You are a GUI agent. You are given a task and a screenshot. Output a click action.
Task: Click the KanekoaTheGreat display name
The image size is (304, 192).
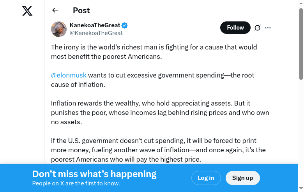click(95, 25)
